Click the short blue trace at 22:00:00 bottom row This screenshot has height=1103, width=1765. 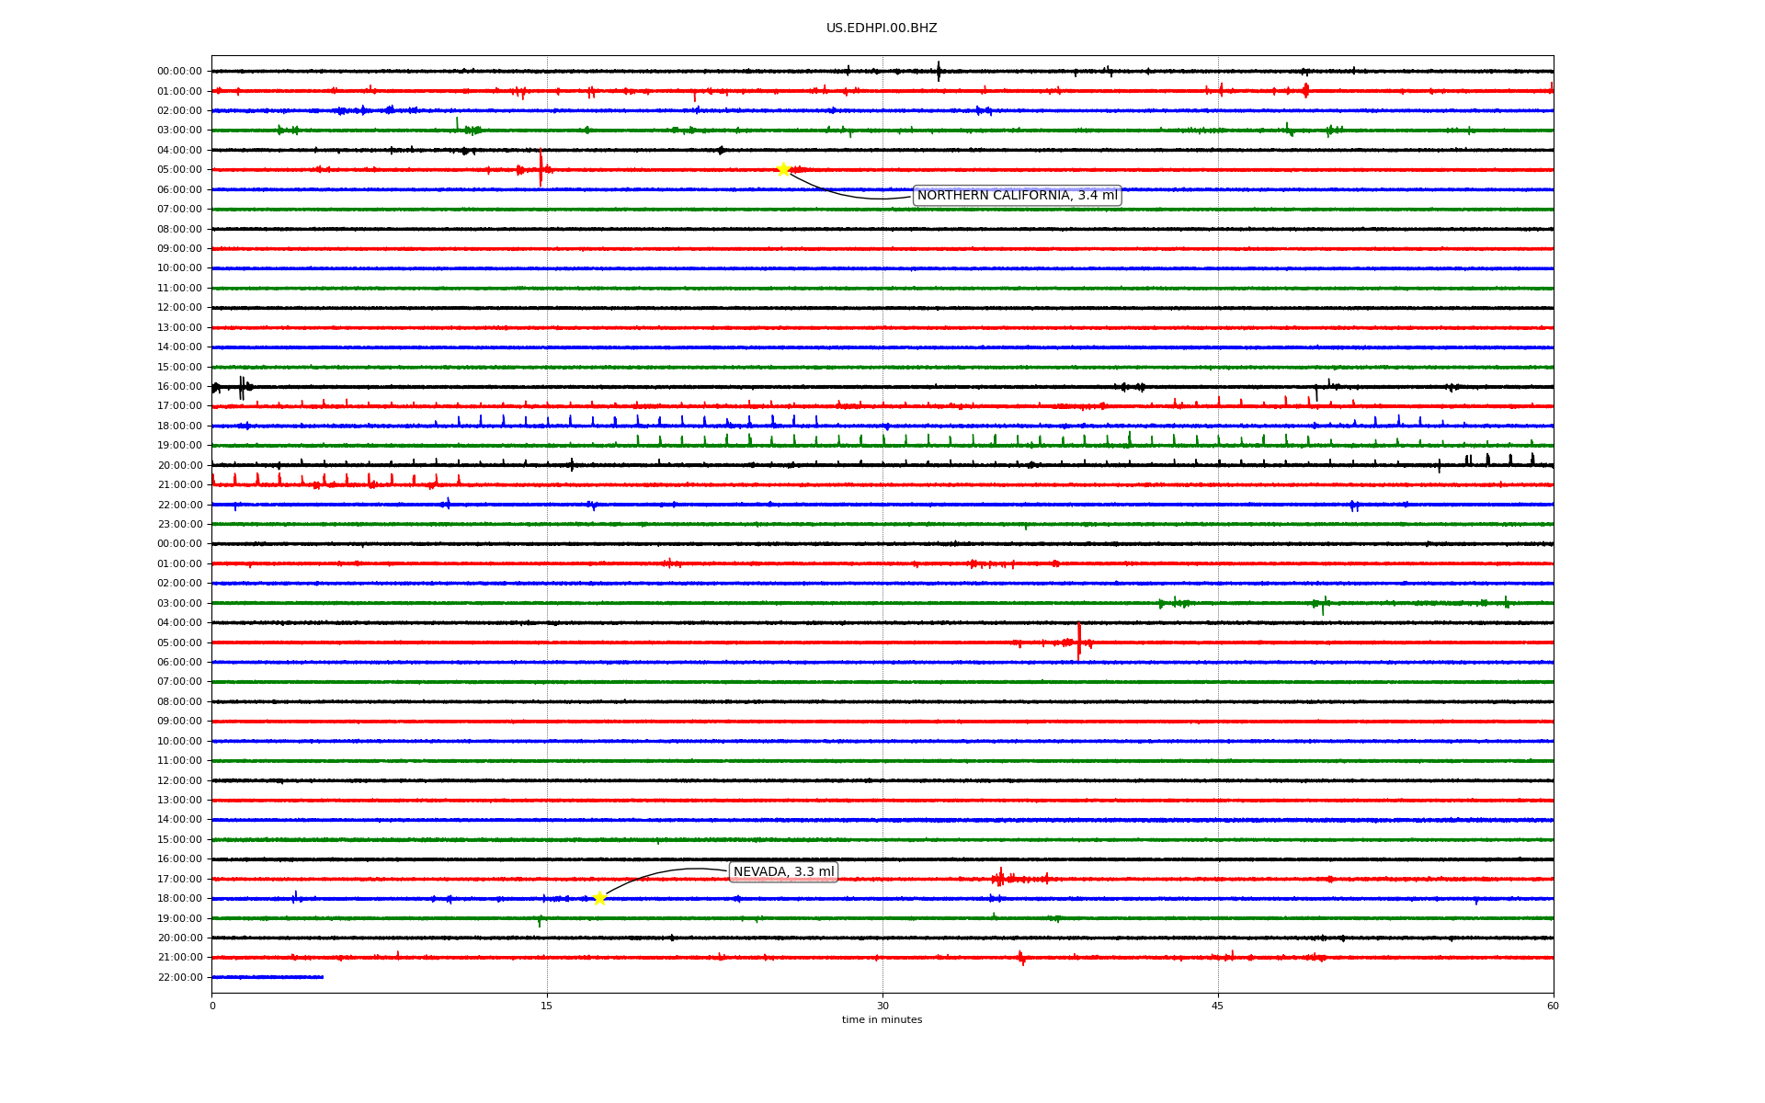pos(267,977)
